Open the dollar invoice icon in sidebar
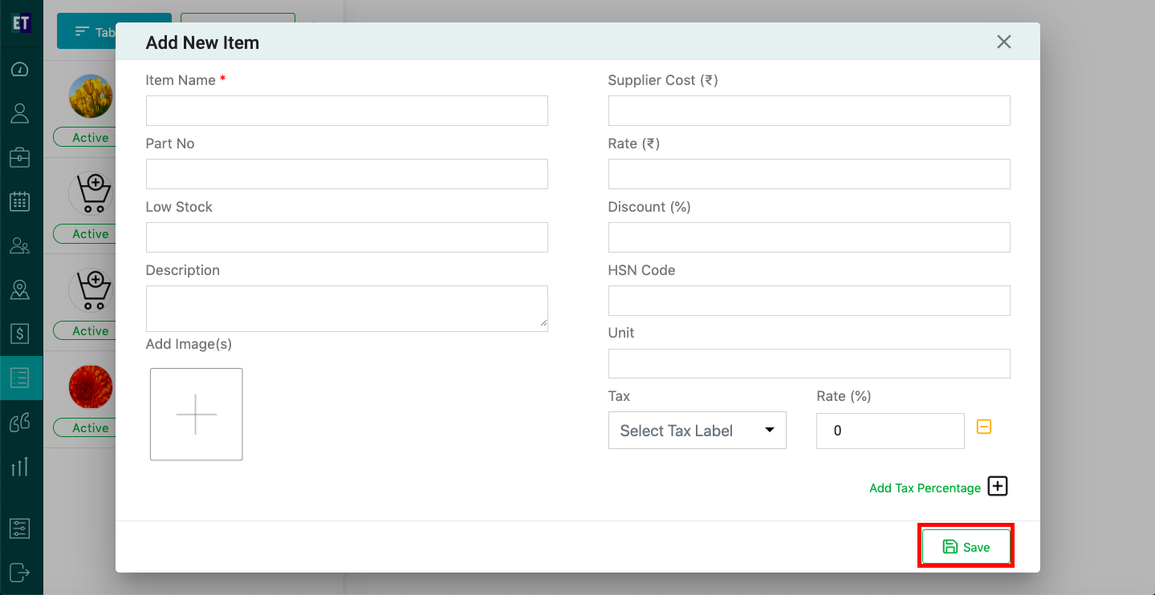The image size is (1155, 595). [x=20, y=333]
